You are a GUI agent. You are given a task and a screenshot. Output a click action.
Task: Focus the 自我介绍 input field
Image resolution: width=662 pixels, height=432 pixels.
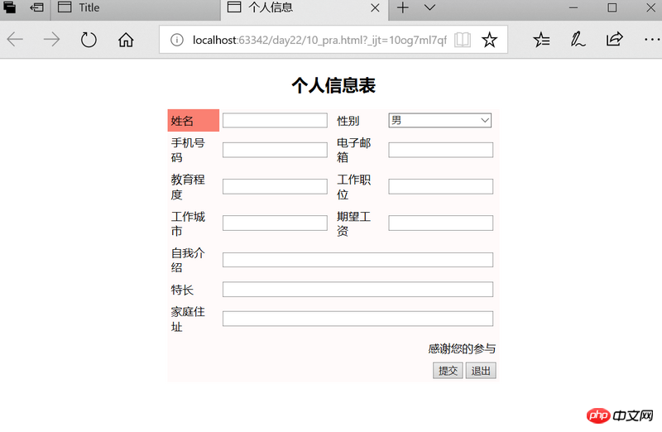click(x=357, y=260)
